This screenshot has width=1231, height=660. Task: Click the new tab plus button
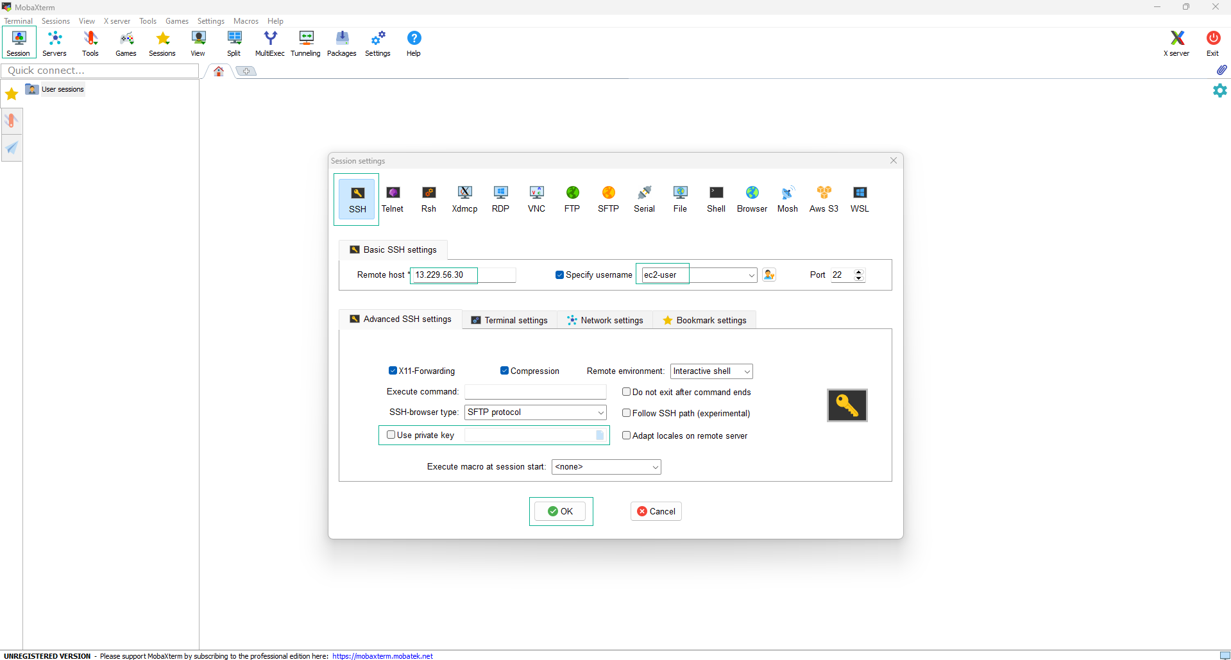pos(246,71)
